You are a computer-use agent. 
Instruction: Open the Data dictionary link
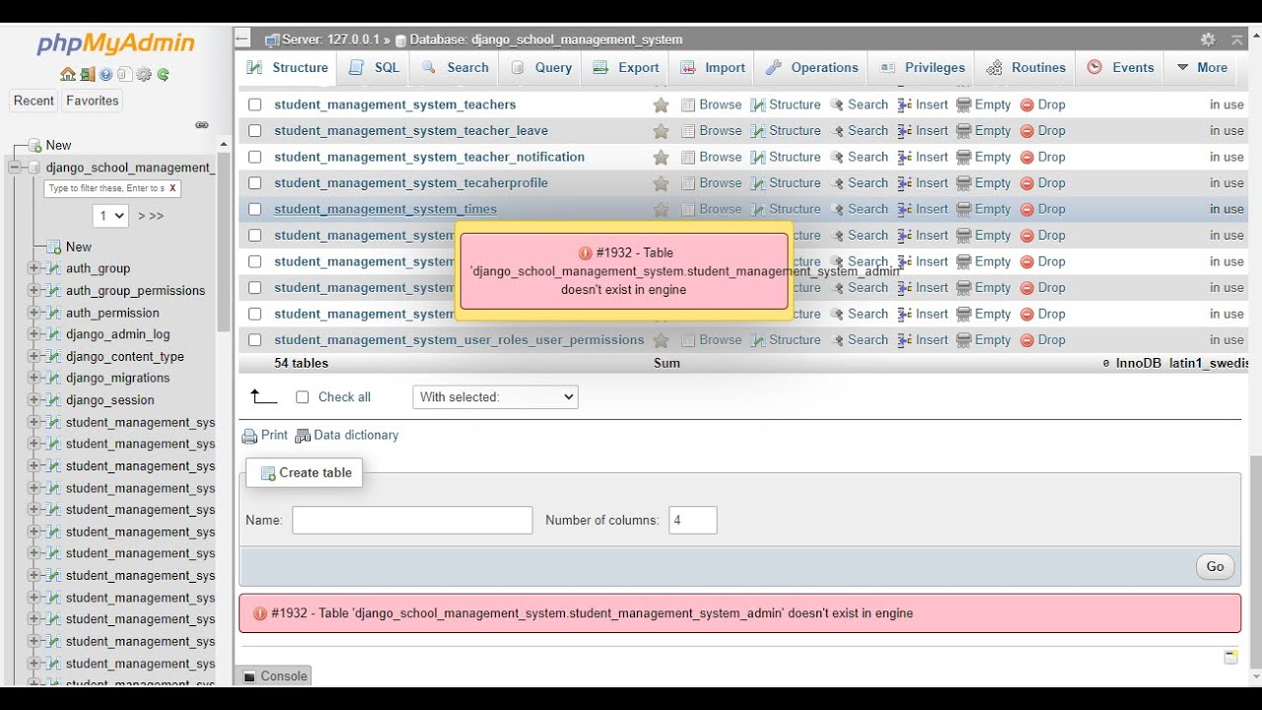click(347, 435)
